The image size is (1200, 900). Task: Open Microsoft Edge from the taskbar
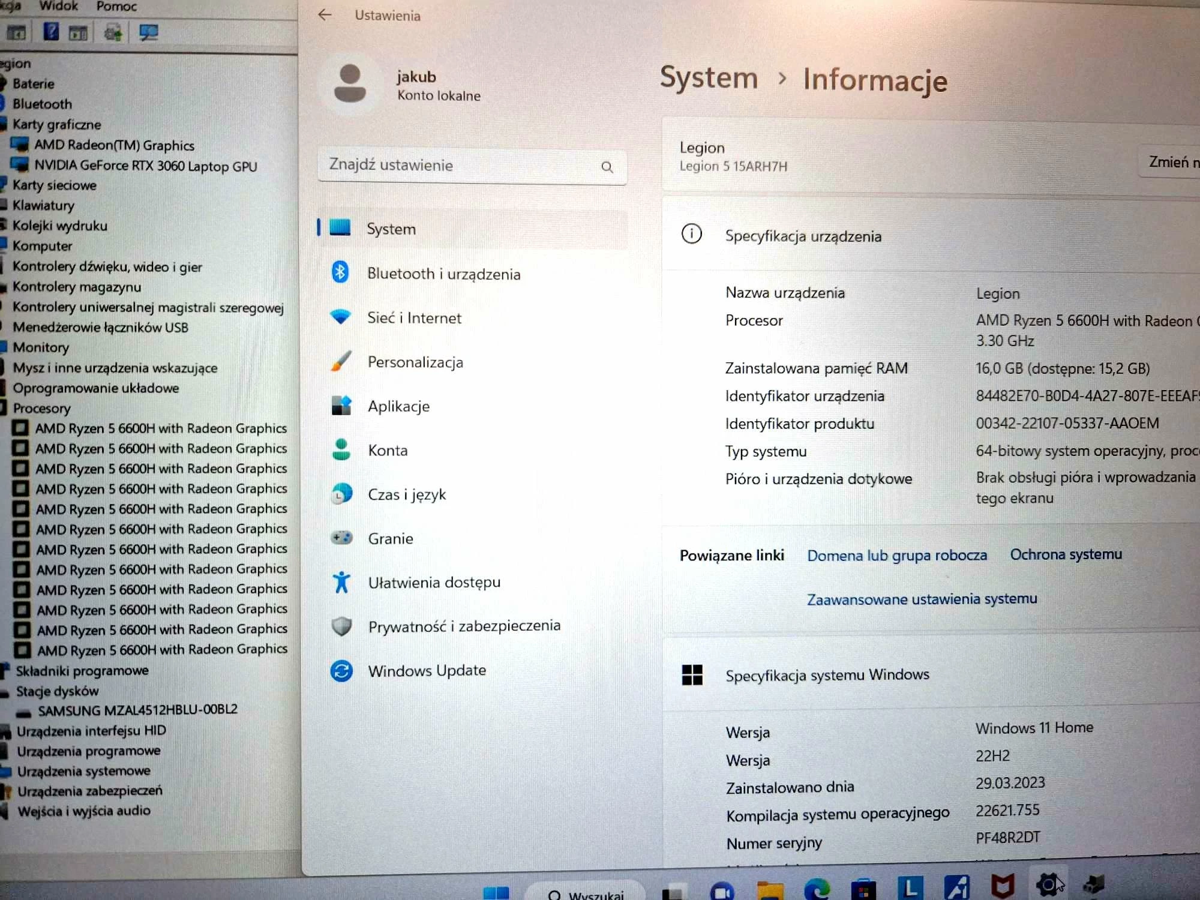[817, 888]
